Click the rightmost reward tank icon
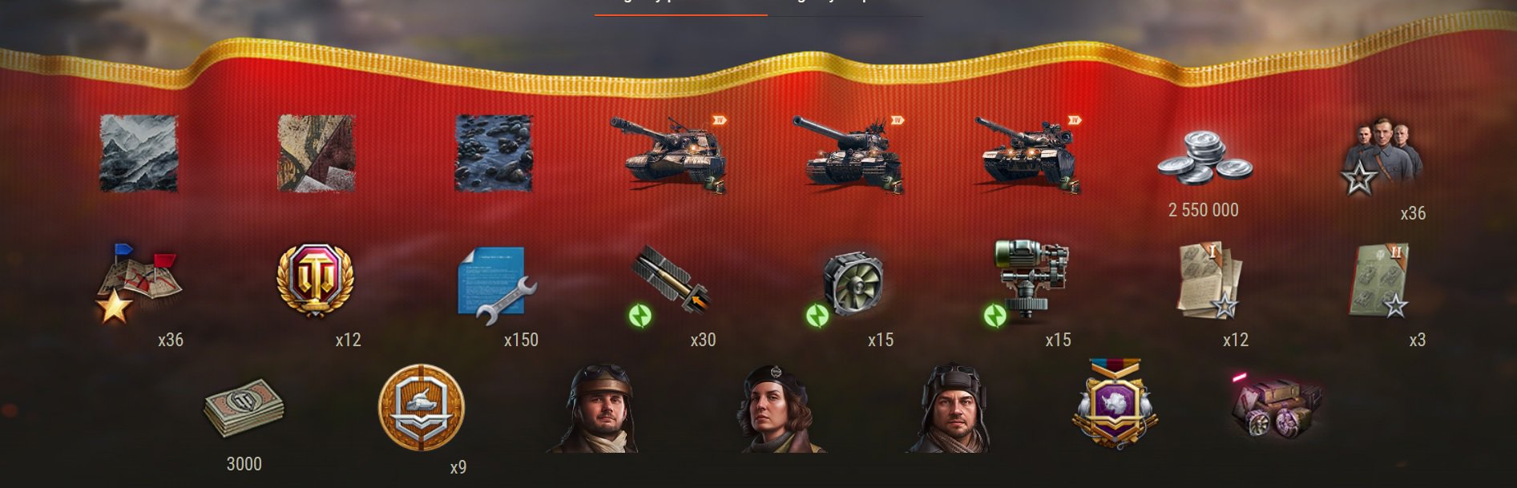 coord(1029,154)
